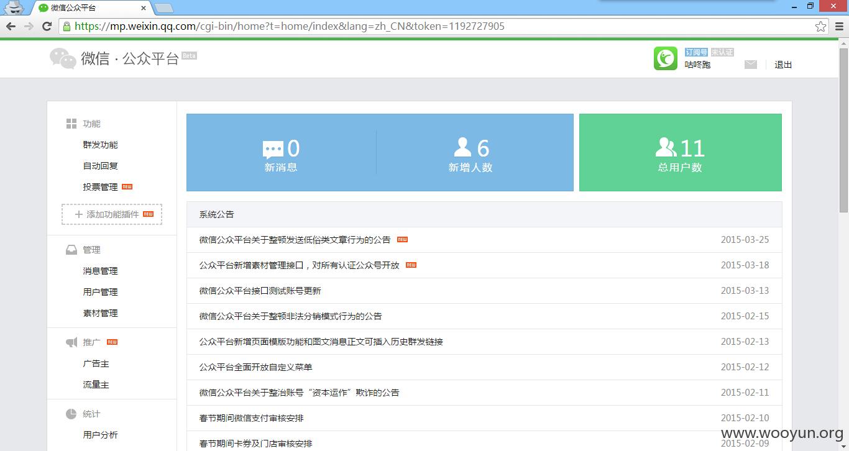Open 素材管理 in sidebar
849x451 pixels.
pos(100,313)
